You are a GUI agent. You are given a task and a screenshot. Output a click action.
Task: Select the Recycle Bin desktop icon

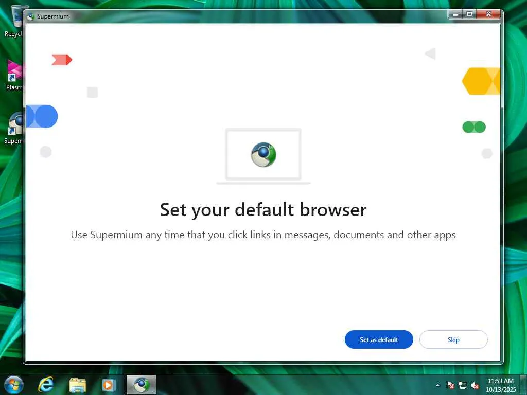pos(13,21)
